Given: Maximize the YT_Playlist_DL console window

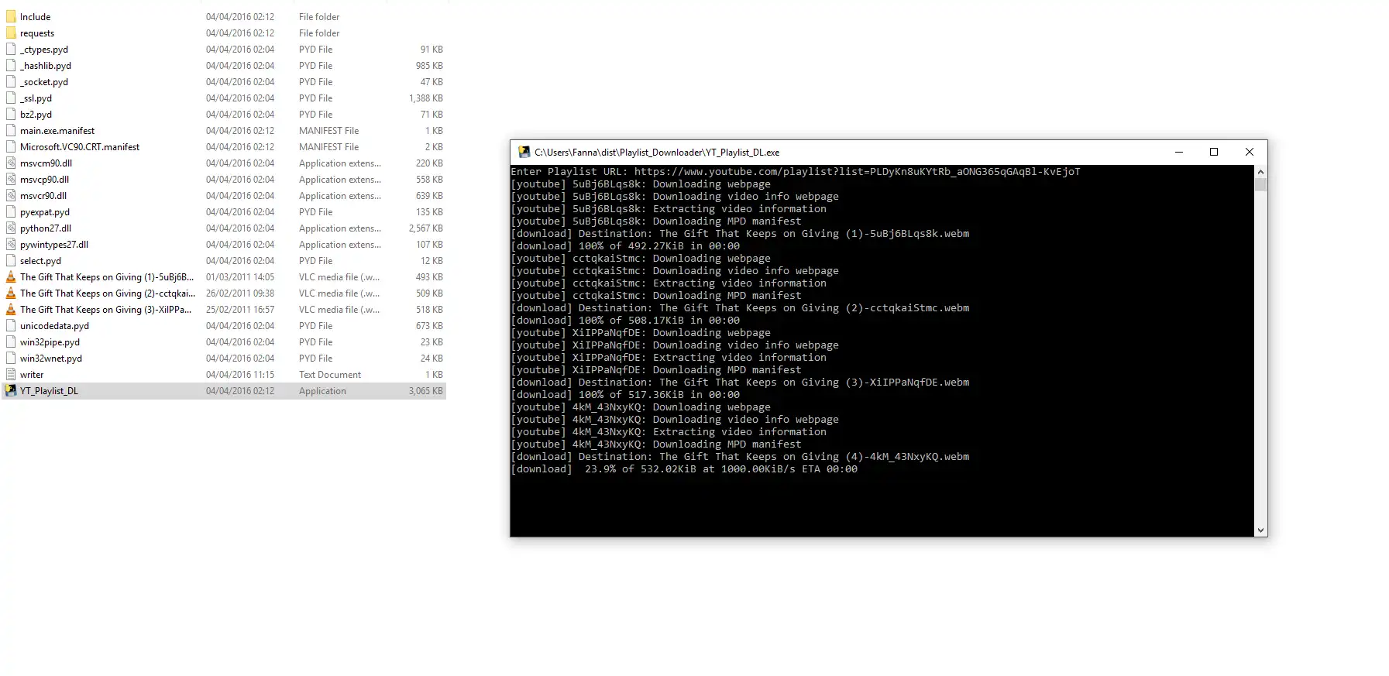Looking at the screenshot, I should coord(1214,152).
